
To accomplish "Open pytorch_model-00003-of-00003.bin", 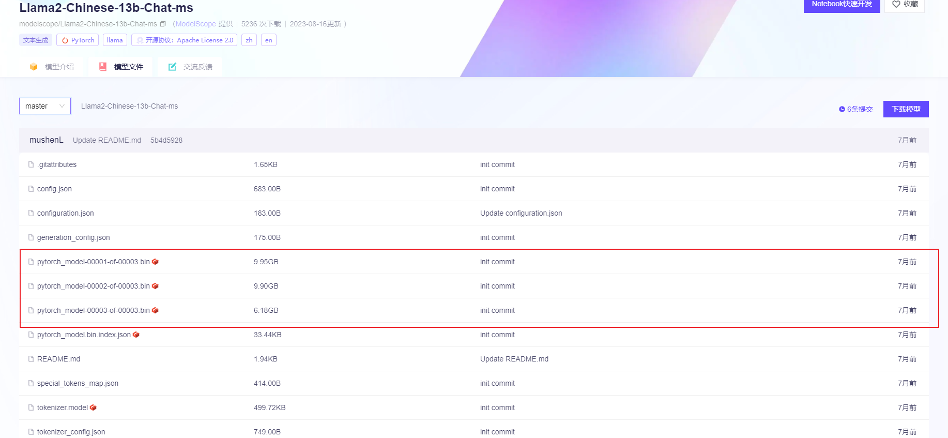I will 94,310.
